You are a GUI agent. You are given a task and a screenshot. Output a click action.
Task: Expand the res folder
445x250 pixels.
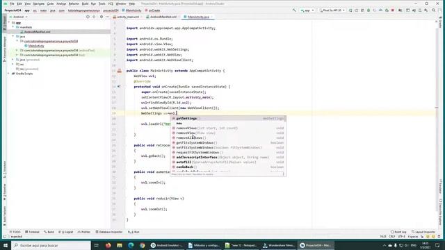click(13, 64)
